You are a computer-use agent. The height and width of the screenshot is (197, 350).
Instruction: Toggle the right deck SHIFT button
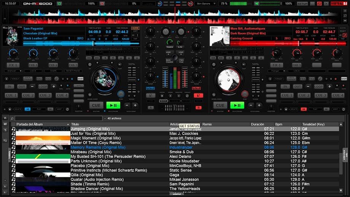tap(344, 79)
